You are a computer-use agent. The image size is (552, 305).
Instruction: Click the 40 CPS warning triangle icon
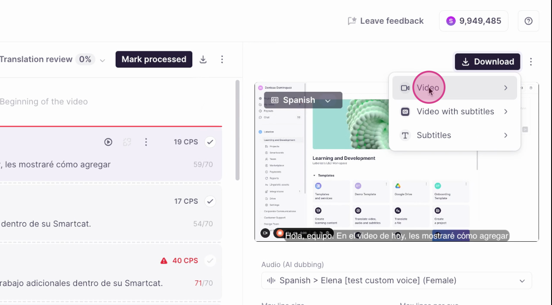(164, 261)
